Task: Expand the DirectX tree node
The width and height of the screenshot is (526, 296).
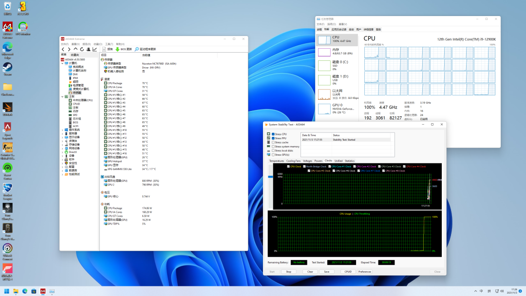Action: click(x=62, y=152)
